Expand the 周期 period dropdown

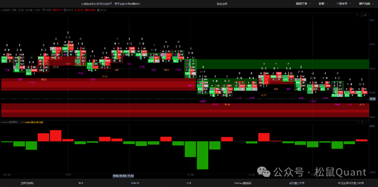coord(321,3)
